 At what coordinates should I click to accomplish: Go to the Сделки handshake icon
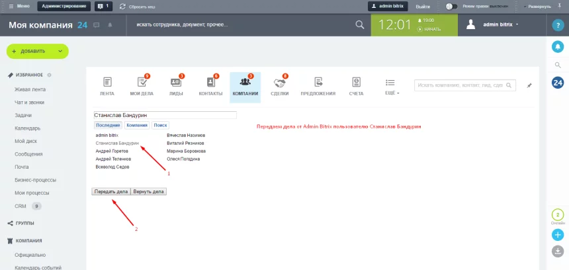click(279, 83)
